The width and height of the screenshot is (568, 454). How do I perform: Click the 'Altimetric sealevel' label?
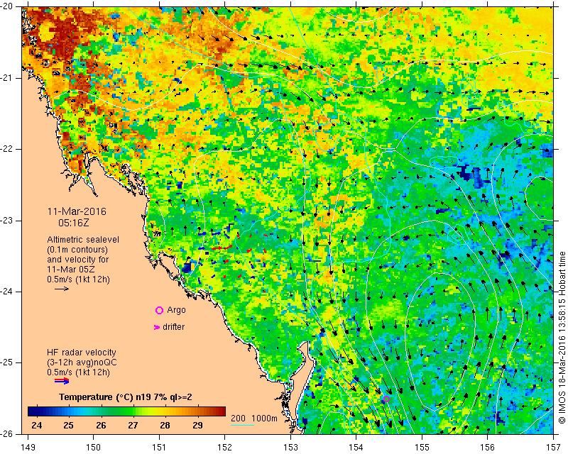[x=83, y=240]
